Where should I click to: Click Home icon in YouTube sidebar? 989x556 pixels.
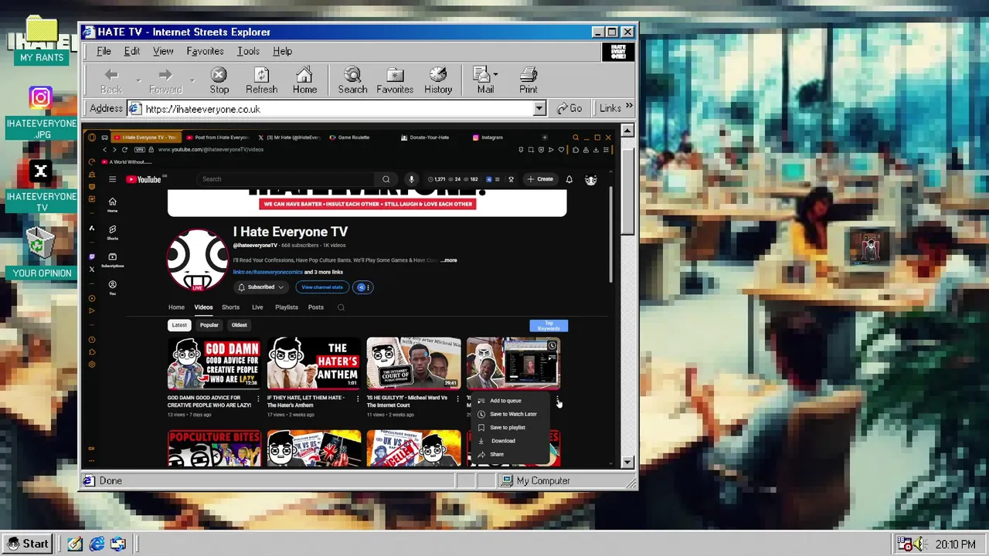112,205
